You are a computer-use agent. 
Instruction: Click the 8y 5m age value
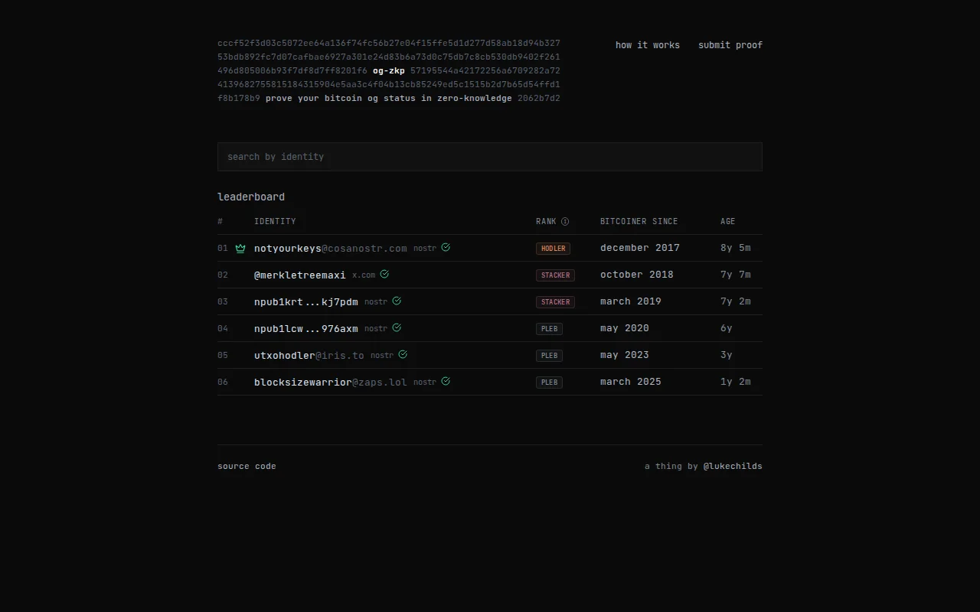click(736, 248)
